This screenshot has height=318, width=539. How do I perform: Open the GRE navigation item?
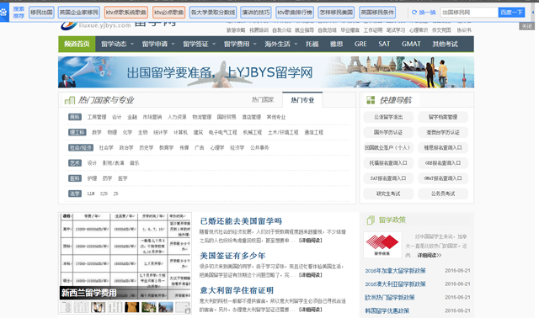coord(360,44)
